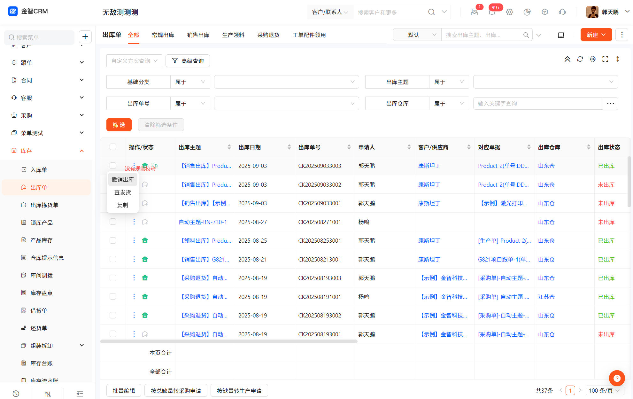Click the customer service headset icon
Image resolution: width=633 pixels, height=399 pixels.
tap(562, 12)
